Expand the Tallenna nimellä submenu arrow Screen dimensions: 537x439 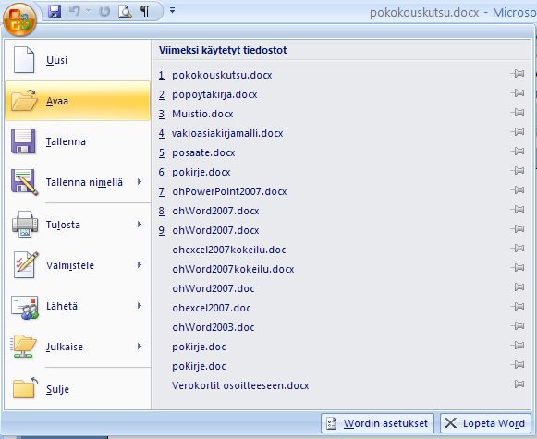point(140,182)
